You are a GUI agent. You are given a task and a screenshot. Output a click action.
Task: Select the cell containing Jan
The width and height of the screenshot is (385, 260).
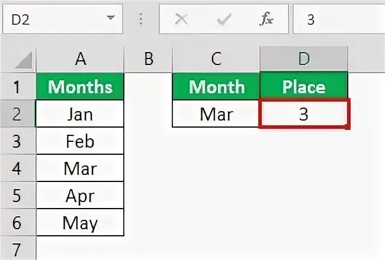[x=80, y=114]
